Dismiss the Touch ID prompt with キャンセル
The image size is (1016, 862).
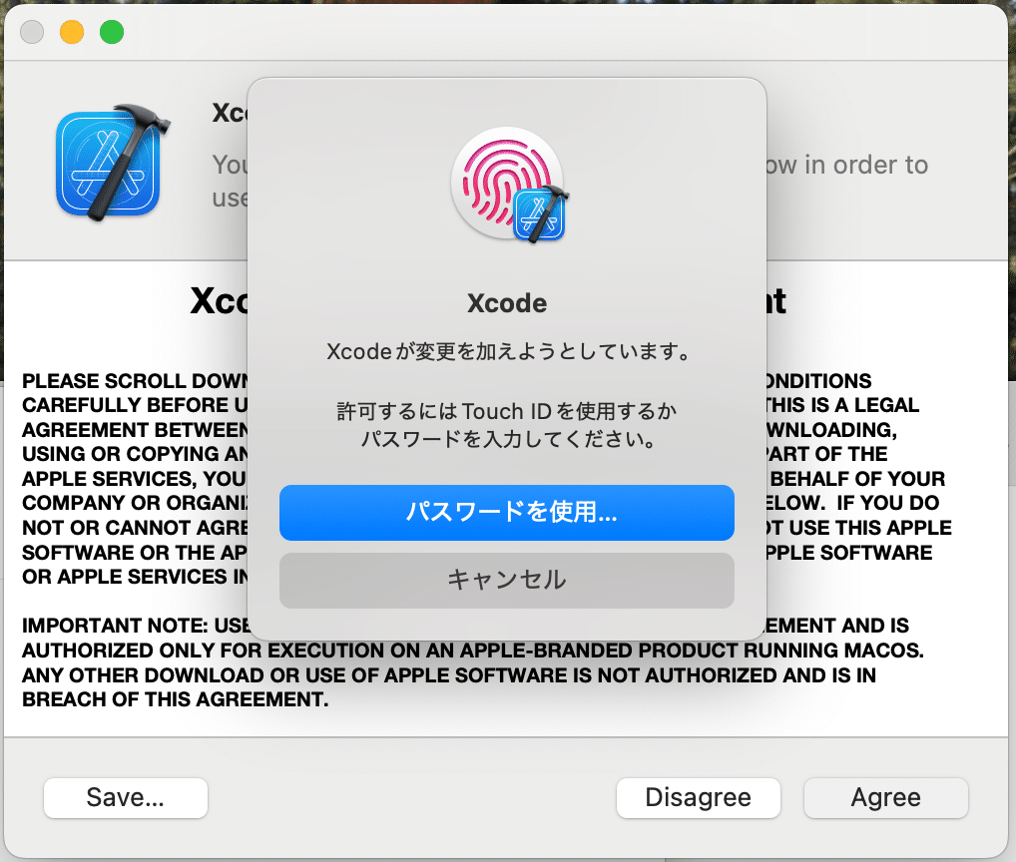tap(506, 580)
